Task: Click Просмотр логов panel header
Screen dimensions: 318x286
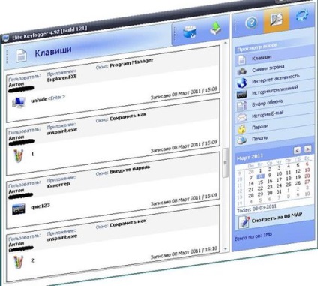Action: coord(257,47)
